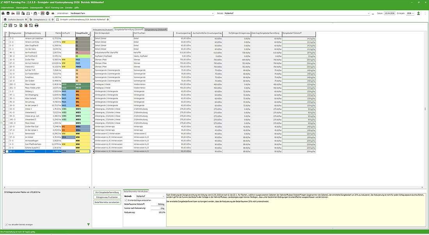Close the Schlaghistorie tab
The height and width of the screenshot is (235, 429).
click(53, 19)
